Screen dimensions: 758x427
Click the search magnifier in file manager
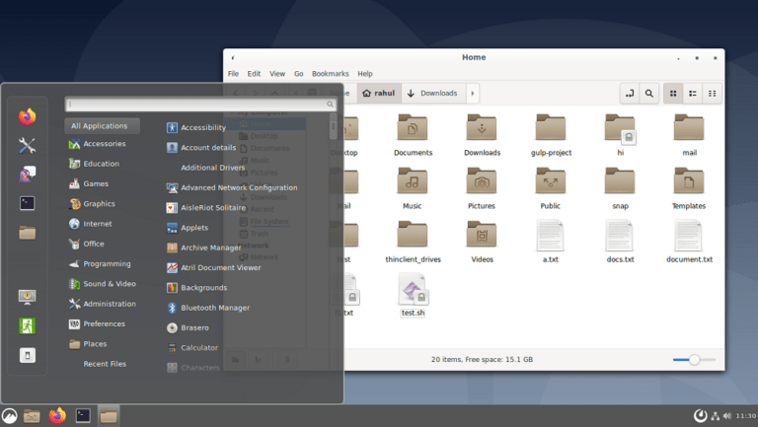pyautogui.click(x=649, y=94)
